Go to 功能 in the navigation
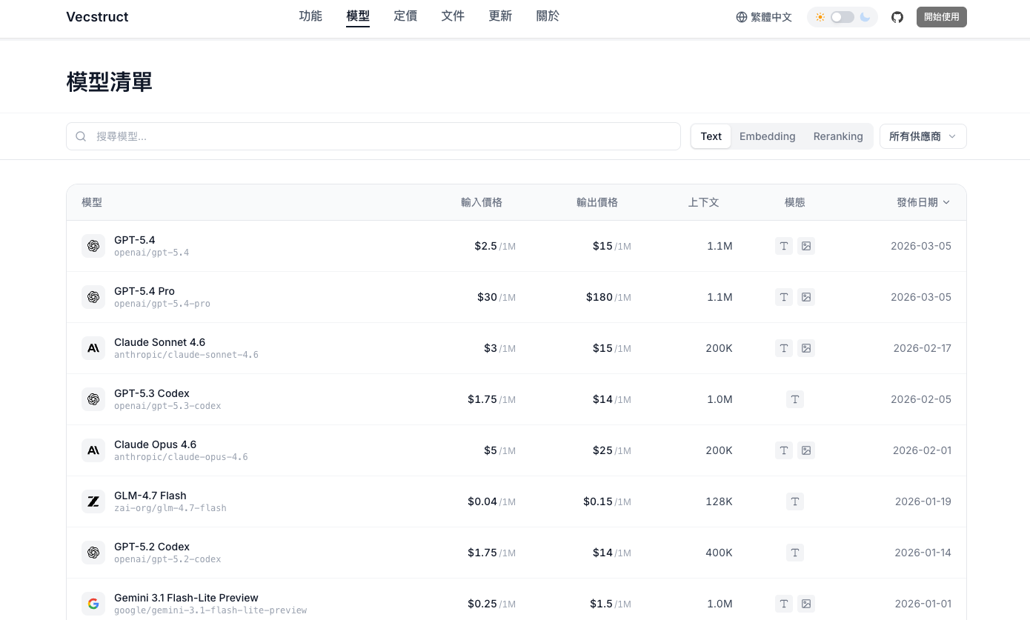The width and height of the screenshot is (1030, 620). pos(310,16)
